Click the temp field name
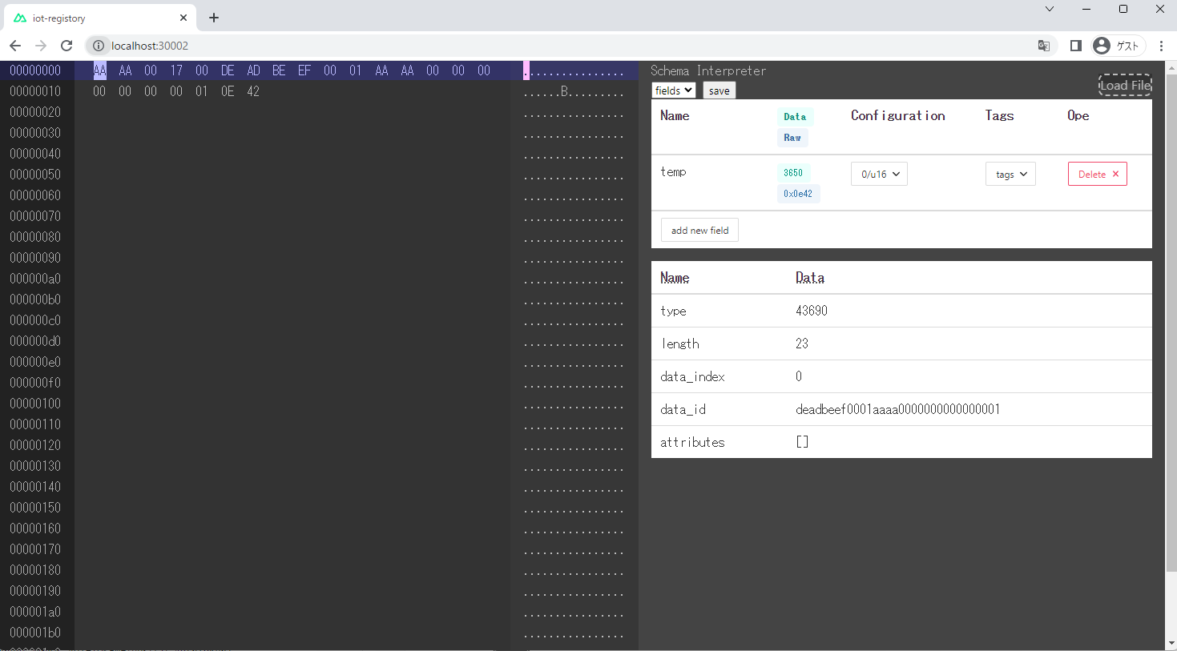This screenshot has width=1177, height=651. coord(673,171)
